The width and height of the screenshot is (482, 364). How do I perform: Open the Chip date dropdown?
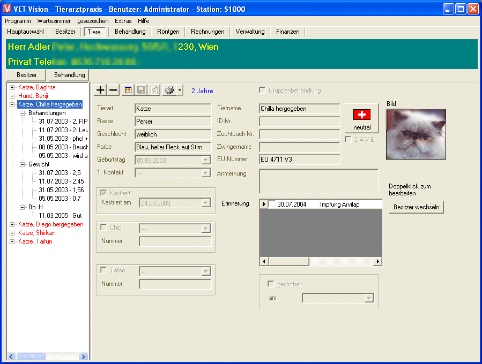tap(206, 229)
